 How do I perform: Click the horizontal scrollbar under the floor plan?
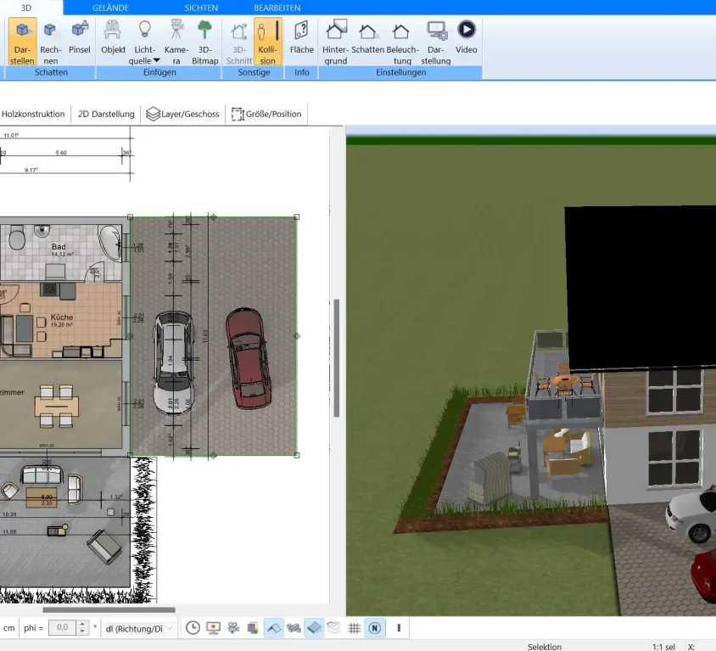[x=109, y=610]
